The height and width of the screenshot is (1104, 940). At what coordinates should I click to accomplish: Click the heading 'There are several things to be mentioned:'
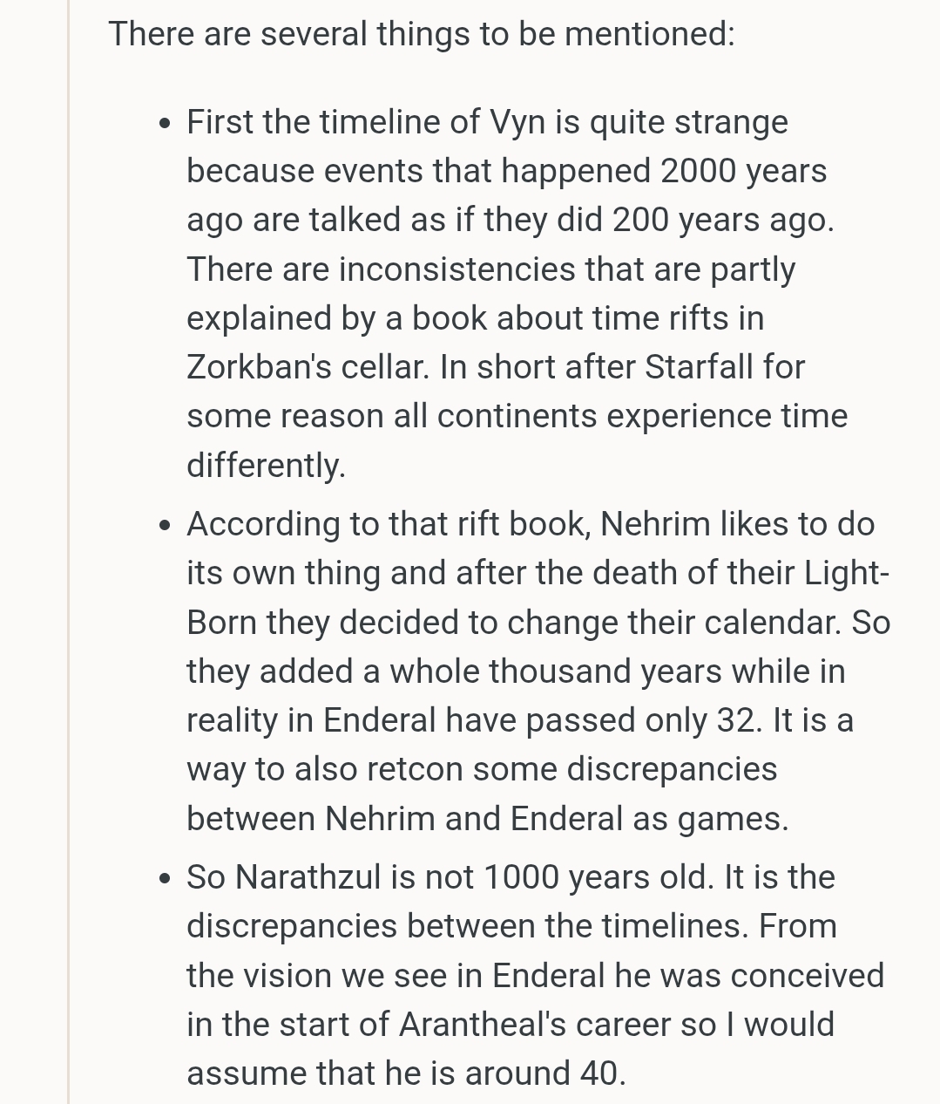(422, 34)
